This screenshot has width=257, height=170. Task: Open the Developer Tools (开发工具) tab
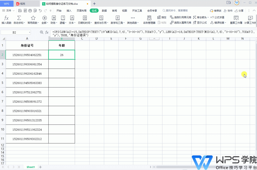[x=137, y=11]
